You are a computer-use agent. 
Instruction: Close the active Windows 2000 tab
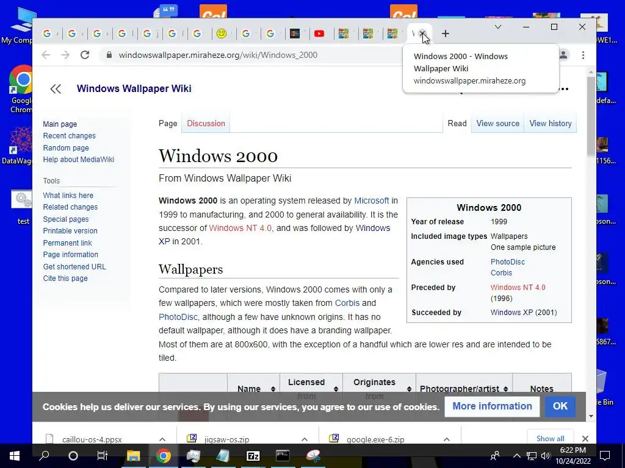coord(423,33)
